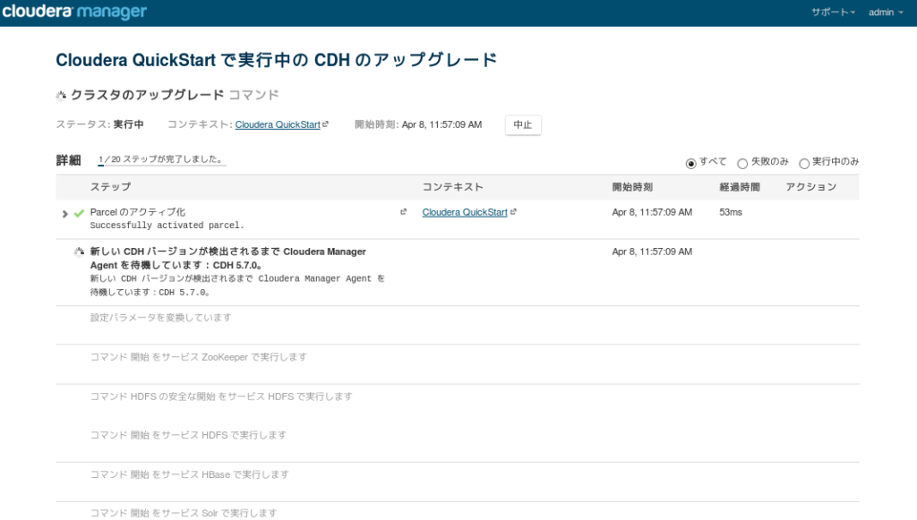Click the 53ms elapsed time value
This screenshot has height=520, width=917.
(731, 212)
